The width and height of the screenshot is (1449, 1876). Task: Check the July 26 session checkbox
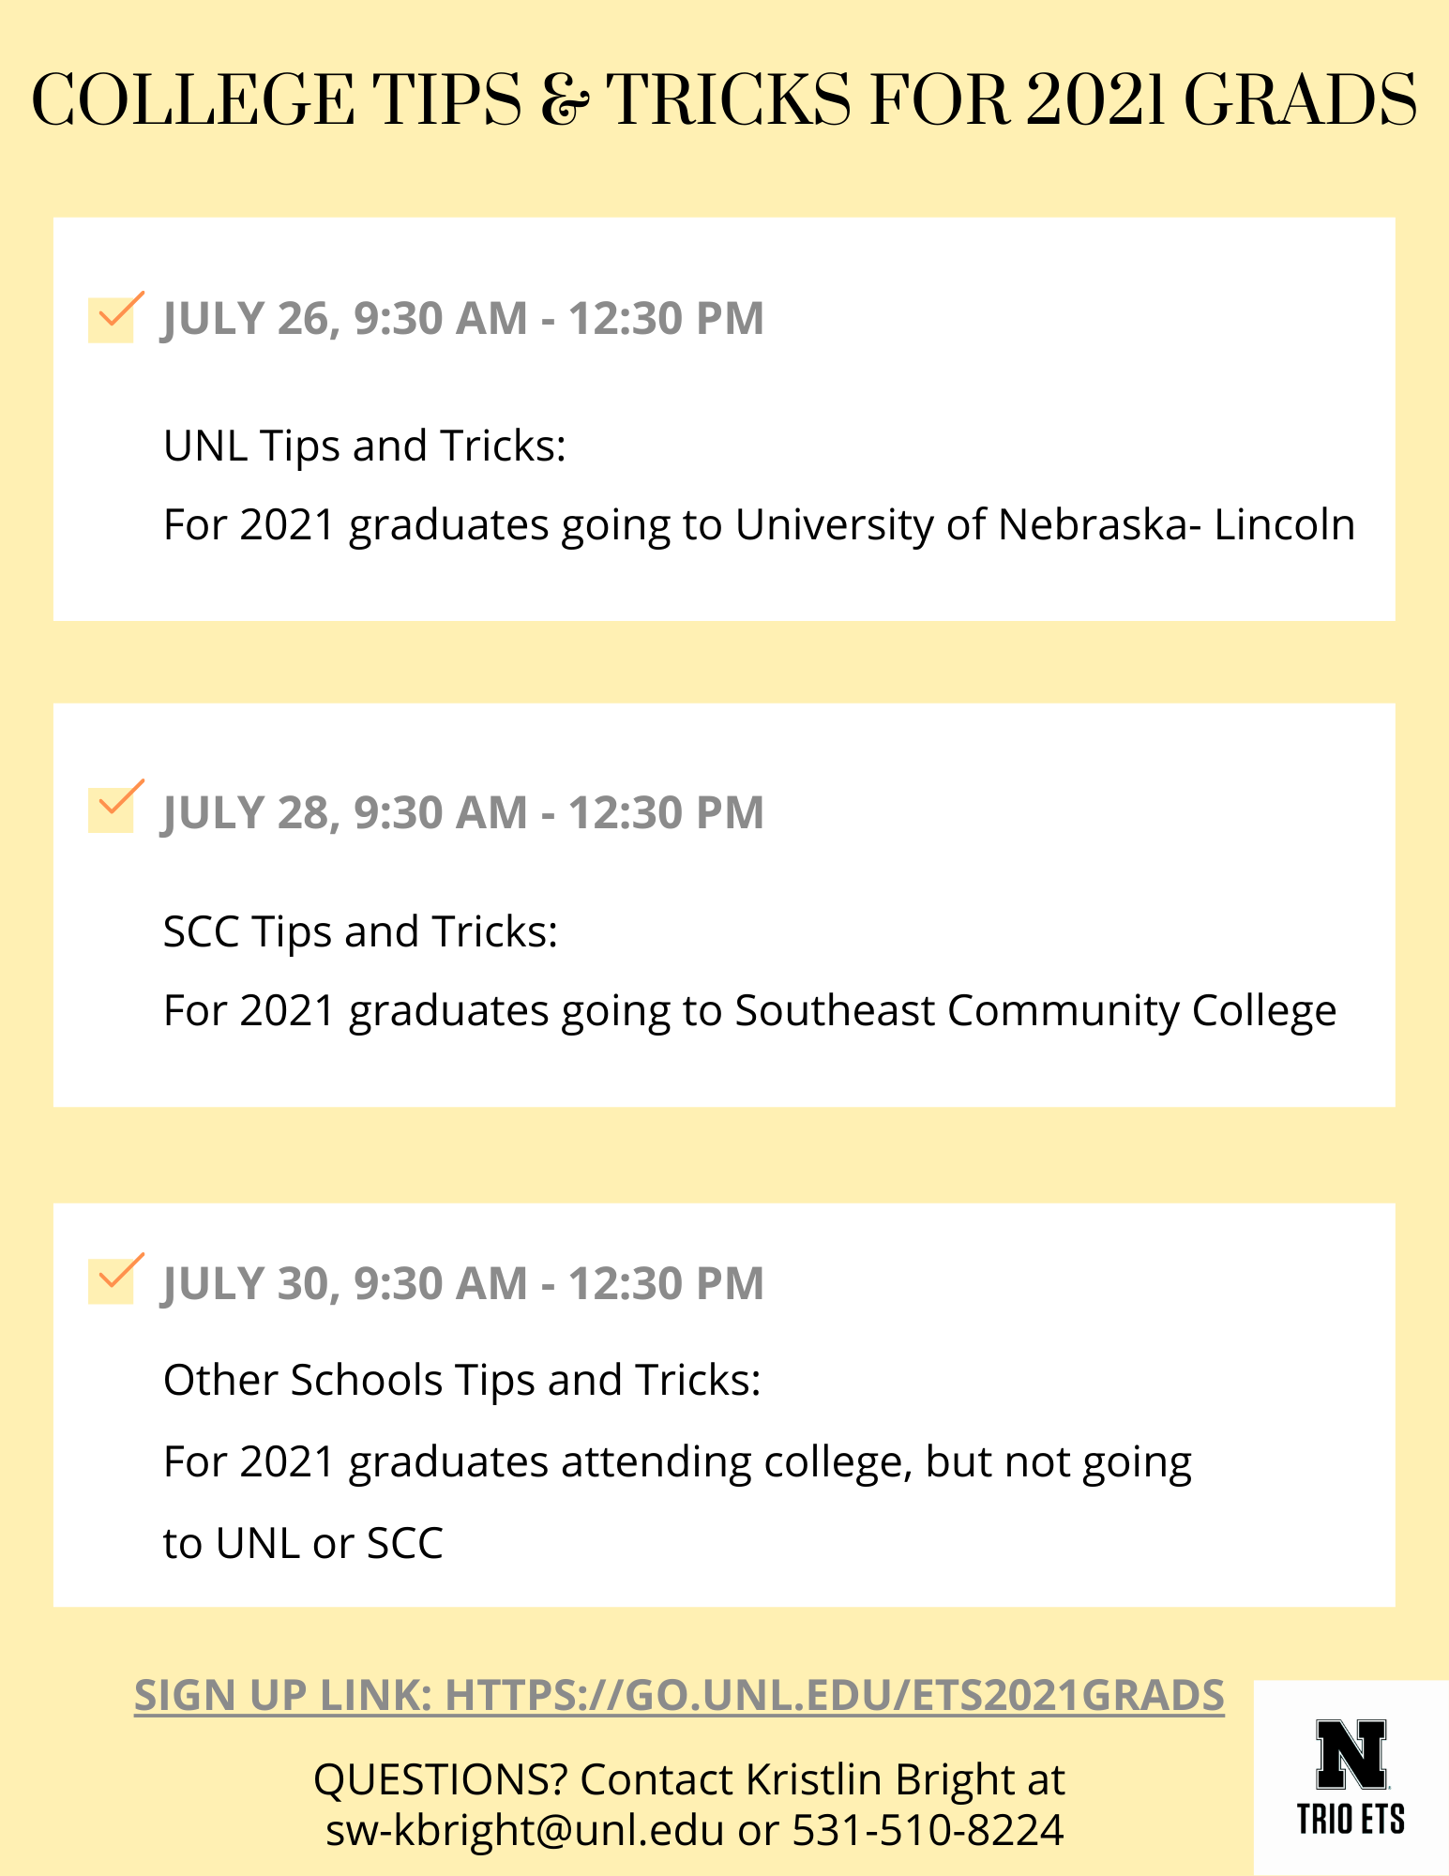pyautogui.click(x=112, y=319)
